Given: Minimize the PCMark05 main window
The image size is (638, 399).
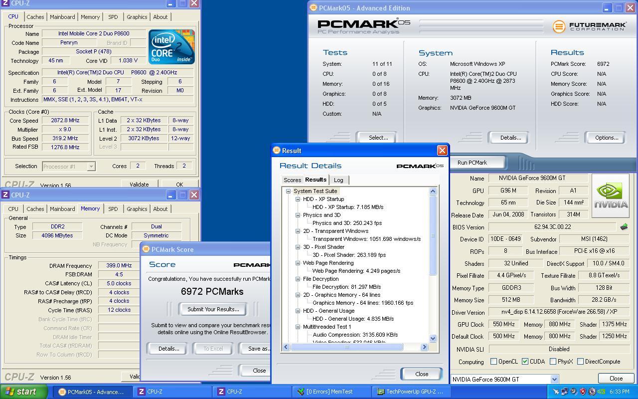Looking at the screenshot, I should [607, 8].
